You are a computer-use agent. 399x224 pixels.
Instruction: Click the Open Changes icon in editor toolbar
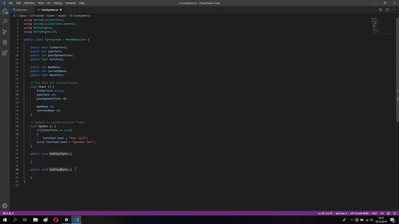tap(380, 10)
